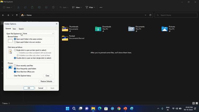
Task: Click the Rename icon in toolbar
Action: tap(39, 7)
